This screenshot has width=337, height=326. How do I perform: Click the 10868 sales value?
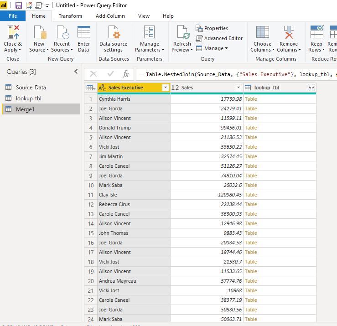tap(207, 290)
